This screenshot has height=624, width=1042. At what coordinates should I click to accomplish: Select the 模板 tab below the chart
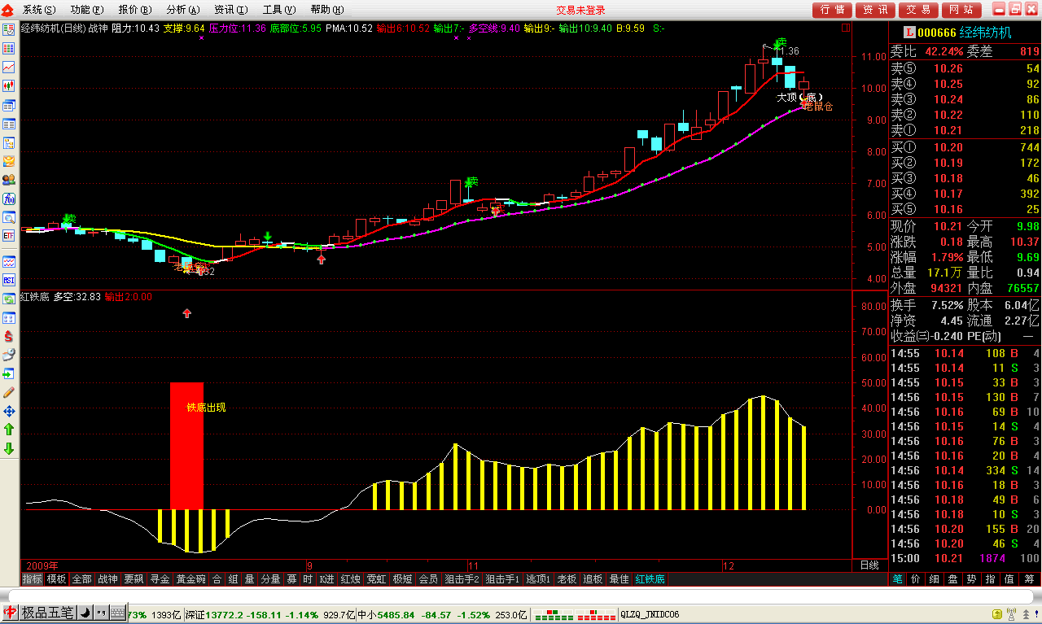pos(56,579)
